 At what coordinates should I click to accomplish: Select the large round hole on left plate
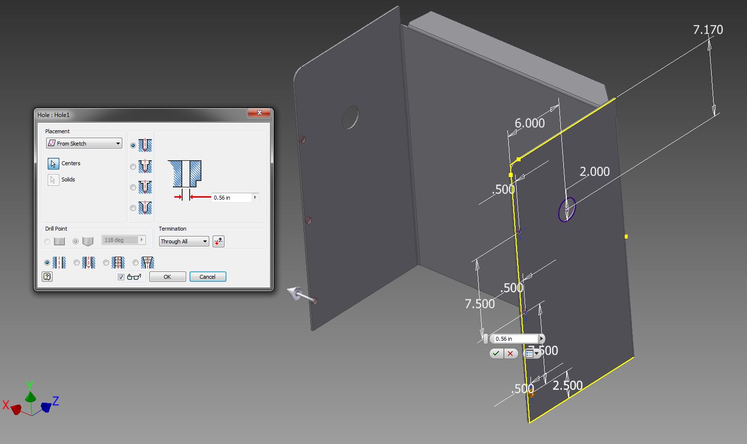pyautogui.click(x=350, y=117)
